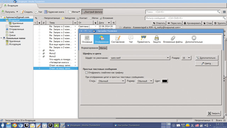This screenshot has width=227, height=128.
Task: Switch to the Метки tab
Action: 103,48
